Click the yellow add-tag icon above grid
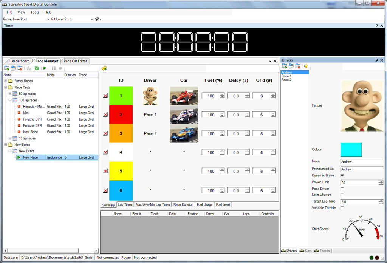Image resolution: width=387 pixels, height=263 pixels. point(104,68)
